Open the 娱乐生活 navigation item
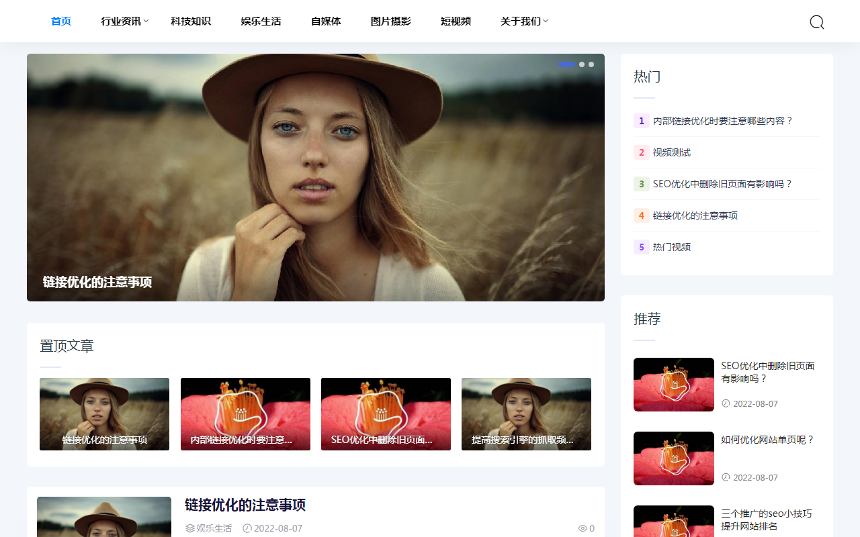Screen dimensions: 860x537 tap(261, 21)
